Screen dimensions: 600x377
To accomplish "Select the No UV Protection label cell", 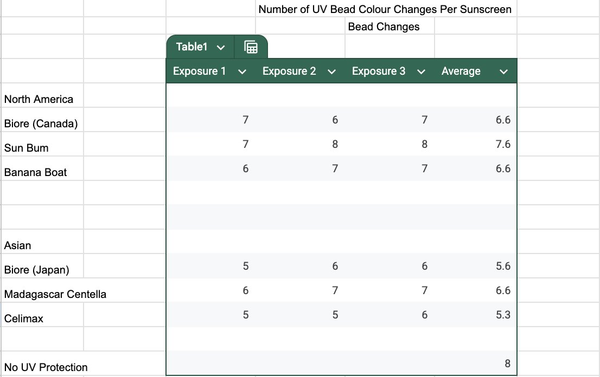I will point(46,367).
